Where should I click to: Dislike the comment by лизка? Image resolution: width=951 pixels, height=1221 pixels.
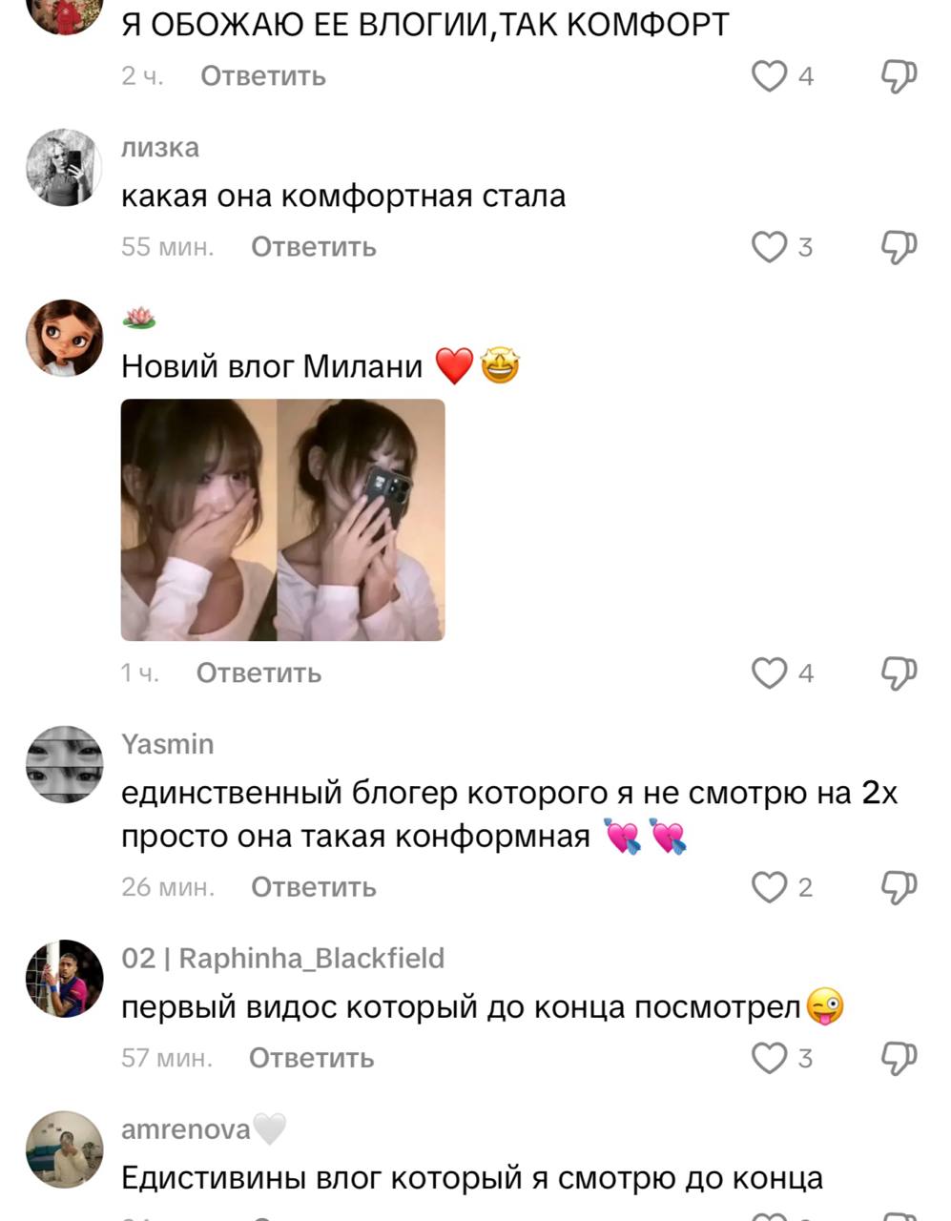(899, 247)
